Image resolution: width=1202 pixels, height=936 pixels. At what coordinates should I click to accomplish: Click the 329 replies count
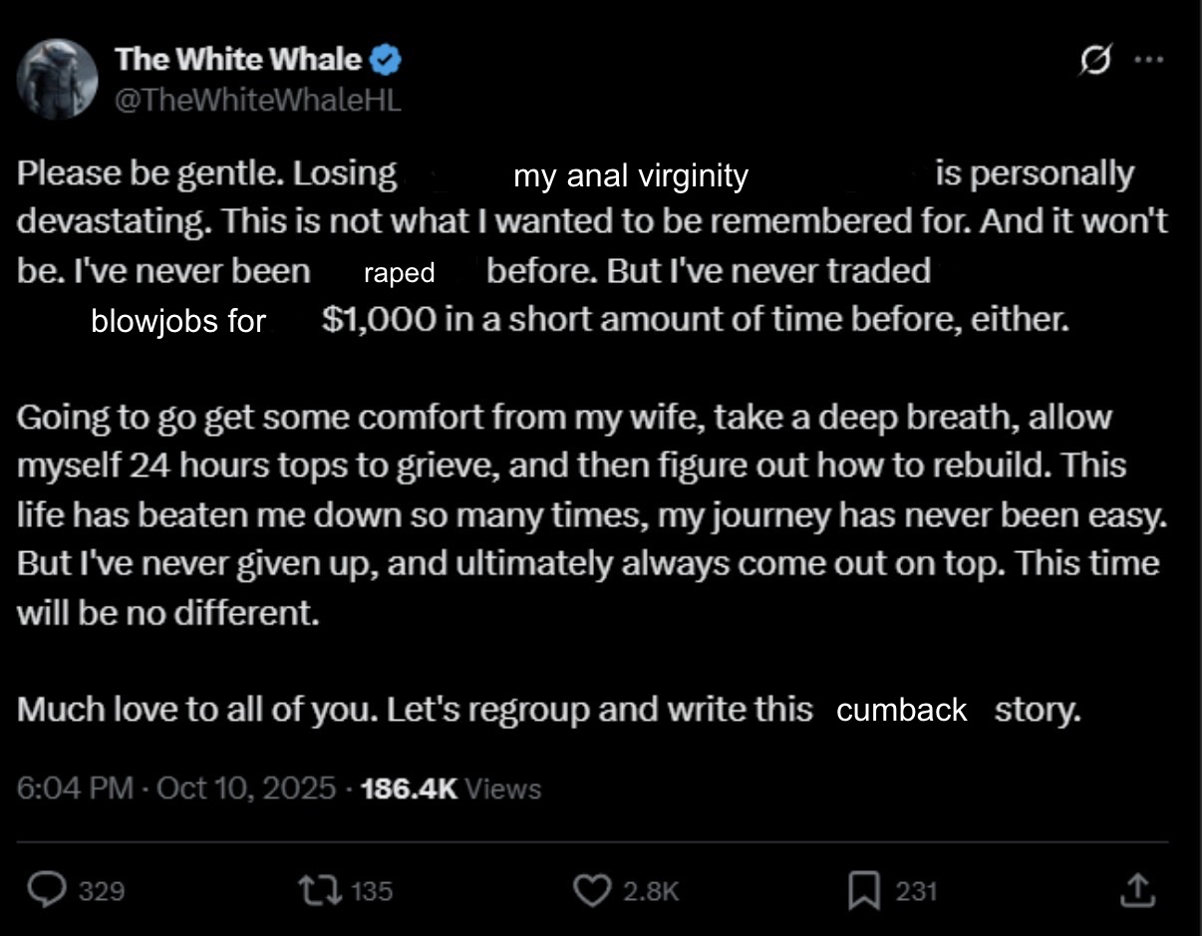[x=102, y=891]
